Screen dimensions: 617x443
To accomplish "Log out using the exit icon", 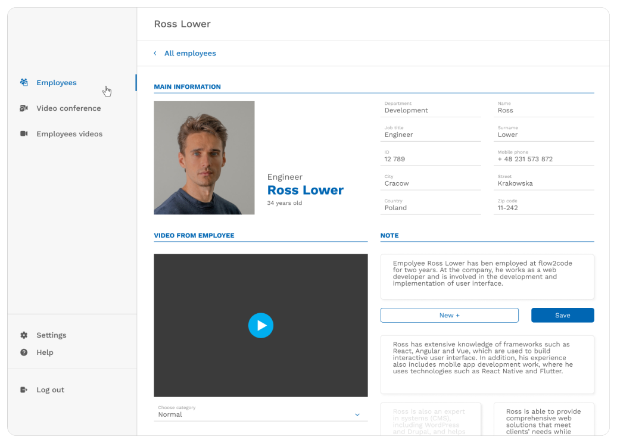I will click(x=23, y=389).
